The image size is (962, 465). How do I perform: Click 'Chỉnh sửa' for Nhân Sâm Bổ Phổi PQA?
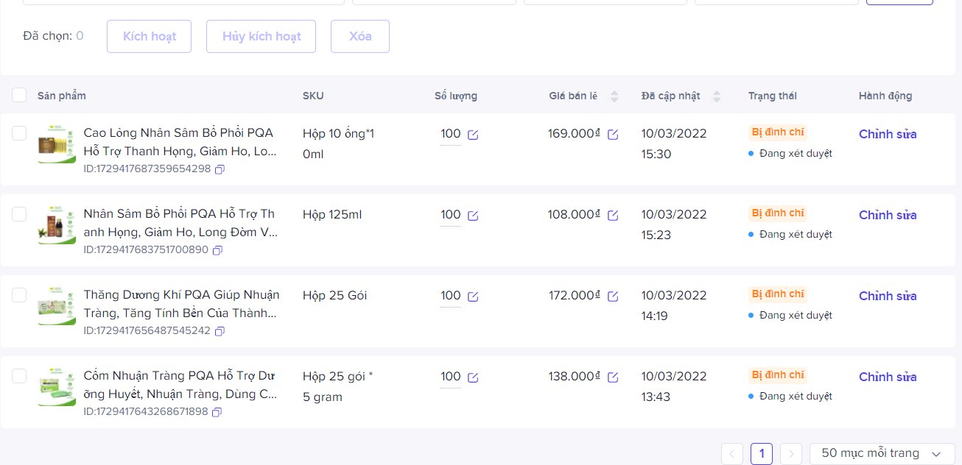tap(887, 215)
